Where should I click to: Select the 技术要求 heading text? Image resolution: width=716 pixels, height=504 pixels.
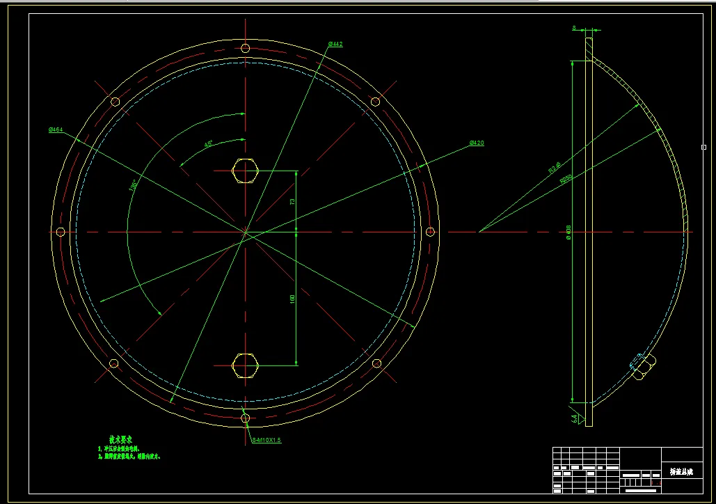point(121,440)
